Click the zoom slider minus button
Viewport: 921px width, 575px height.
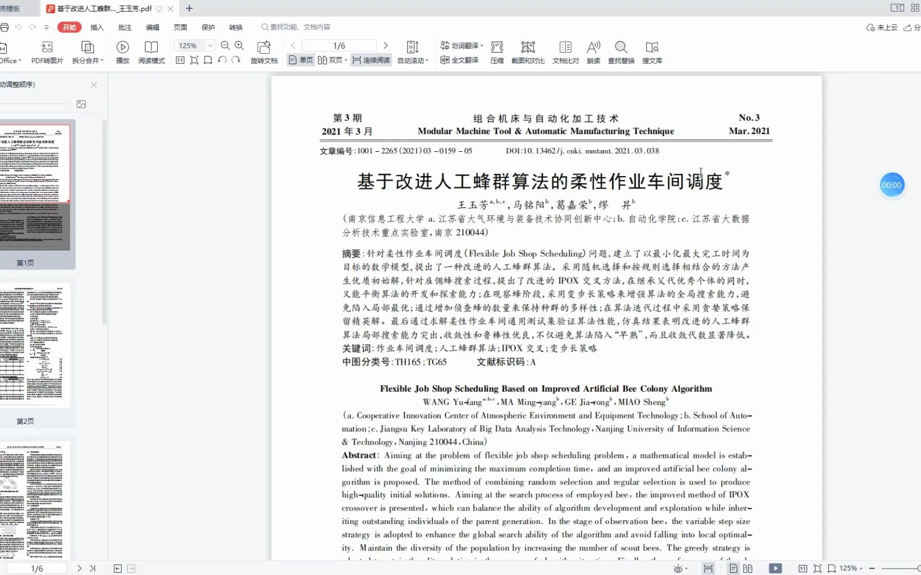point(872,569)
